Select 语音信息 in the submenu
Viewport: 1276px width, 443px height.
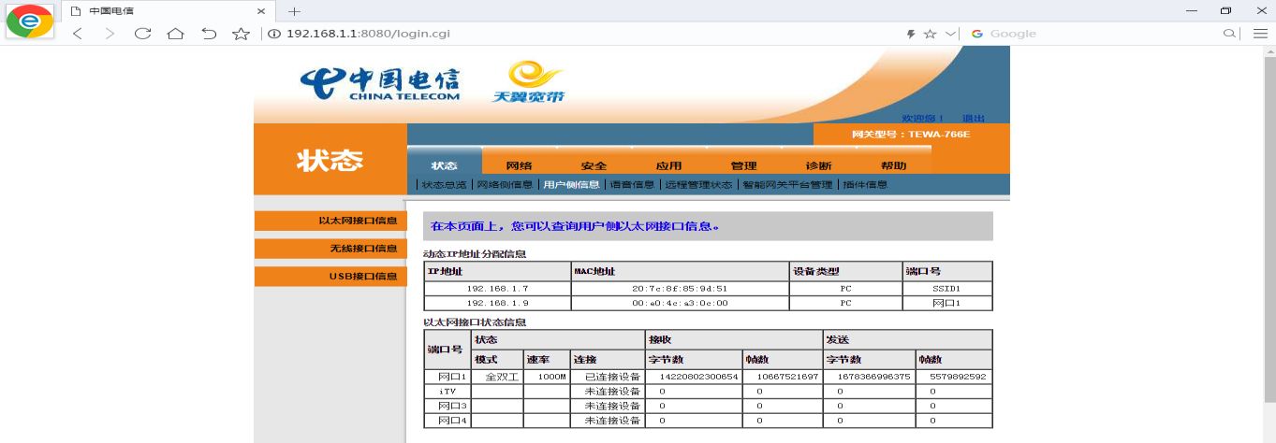(x=632, y=185)
